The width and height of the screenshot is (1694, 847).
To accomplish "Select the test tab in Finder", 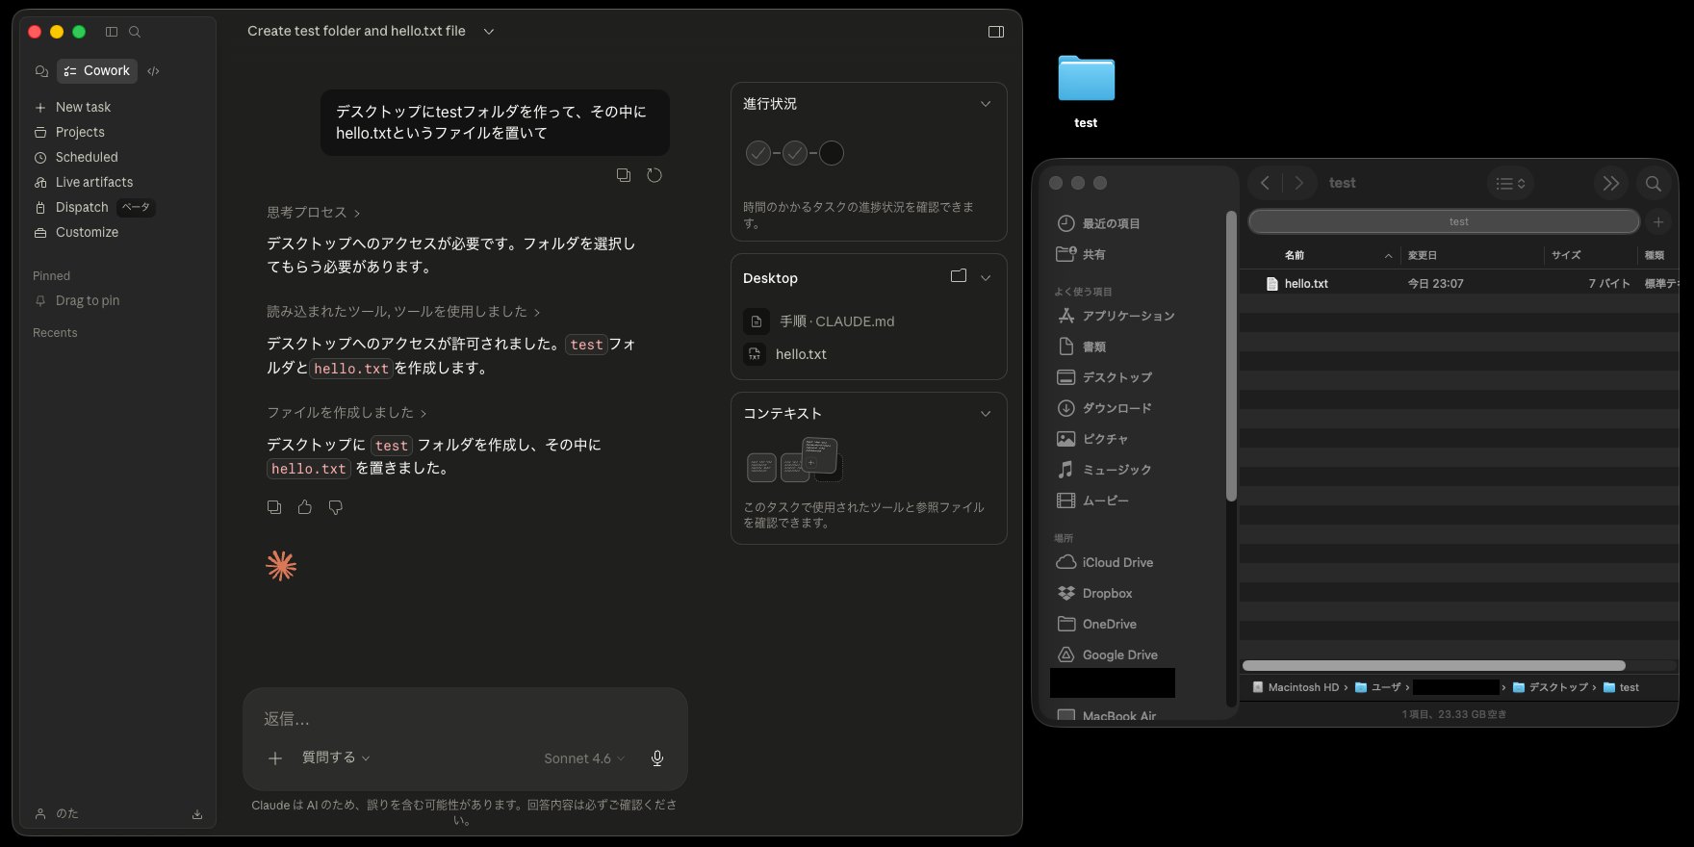I will pyautogui.click(x=1444, y=222).
